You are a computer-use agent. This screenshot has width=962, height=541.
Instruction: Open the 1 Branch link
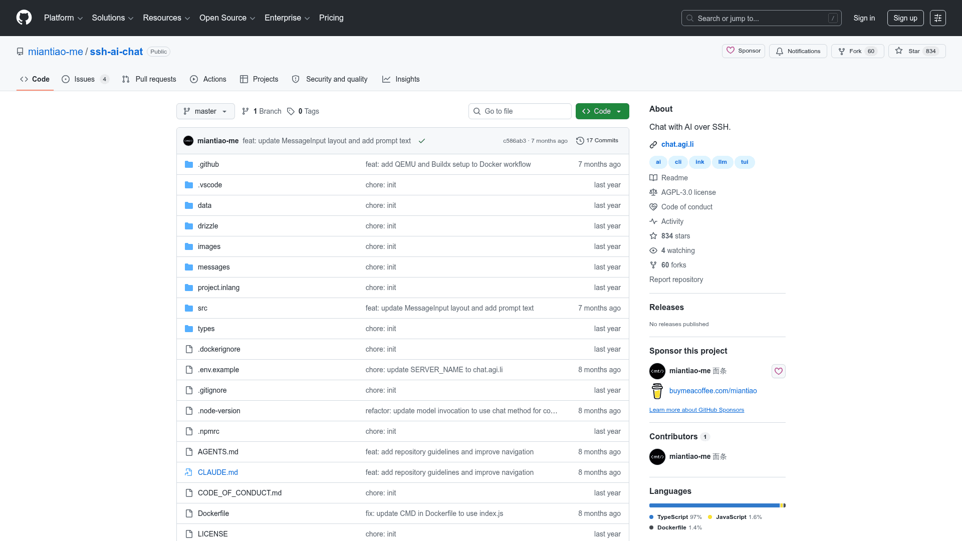[262, 111]
